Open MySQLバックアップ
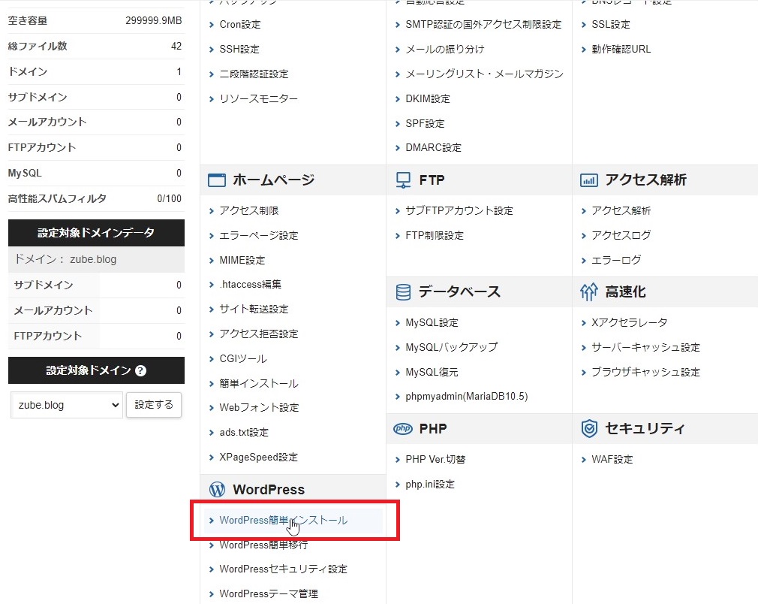Viewport: 758px width, 604px height. click(x=452, y=348)
